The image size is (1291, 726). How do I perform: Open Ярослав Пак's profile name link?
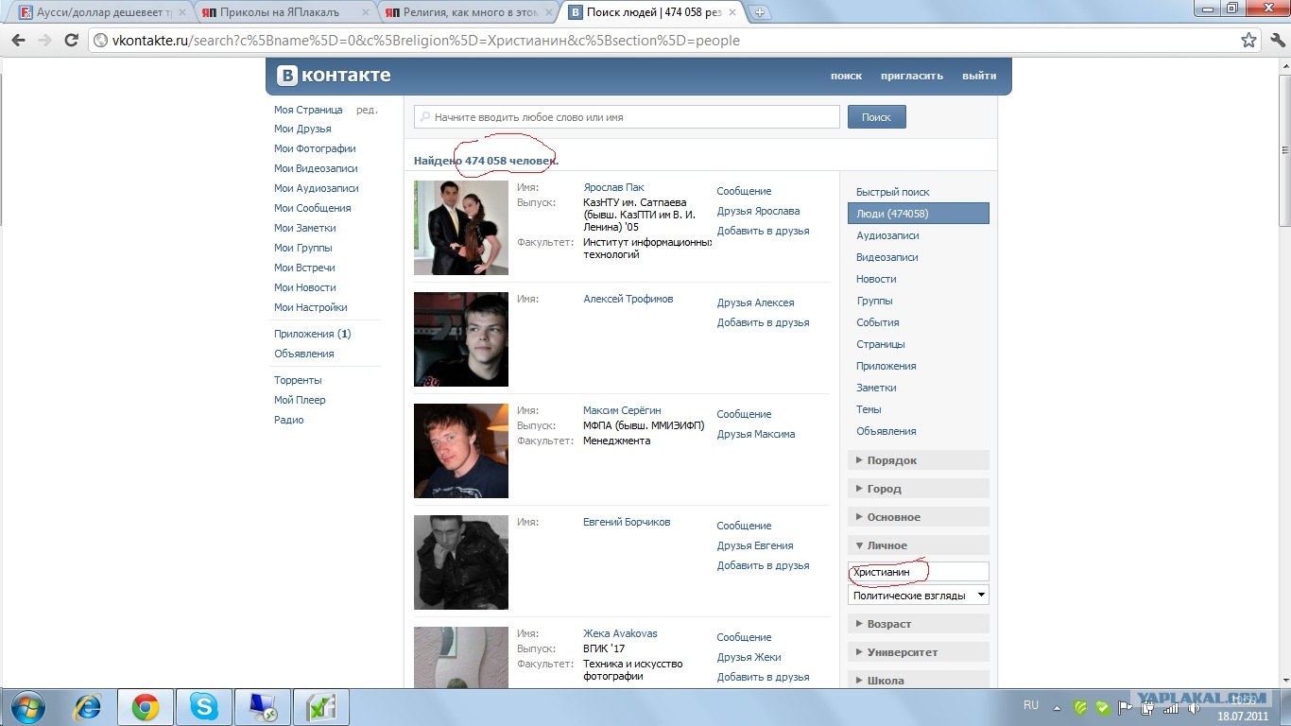613,187
